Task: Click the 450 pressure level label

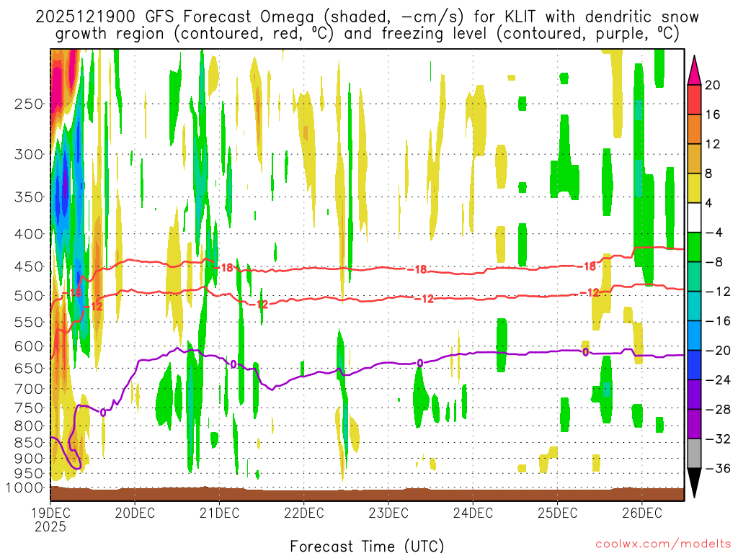Action: (x=29, y=266)
